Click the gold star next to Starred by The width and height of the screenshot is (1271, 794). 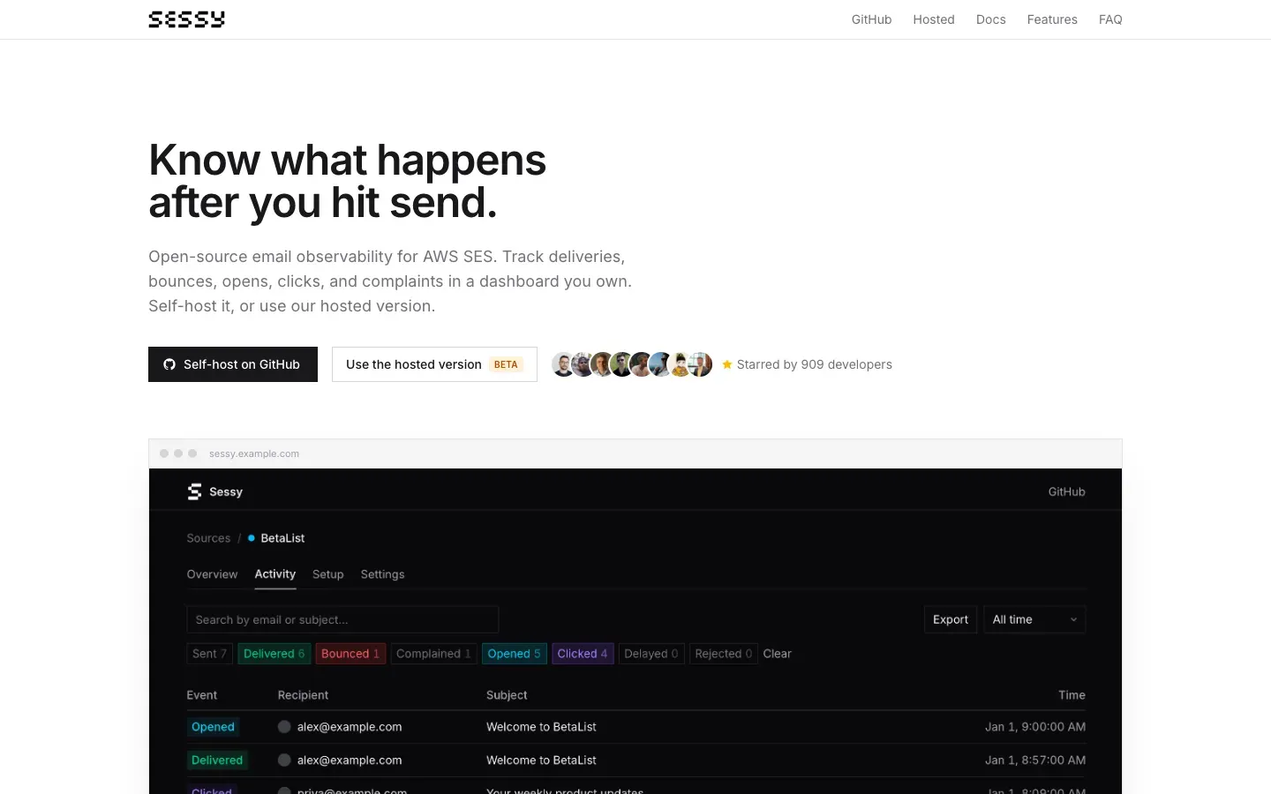coord(727,364)
